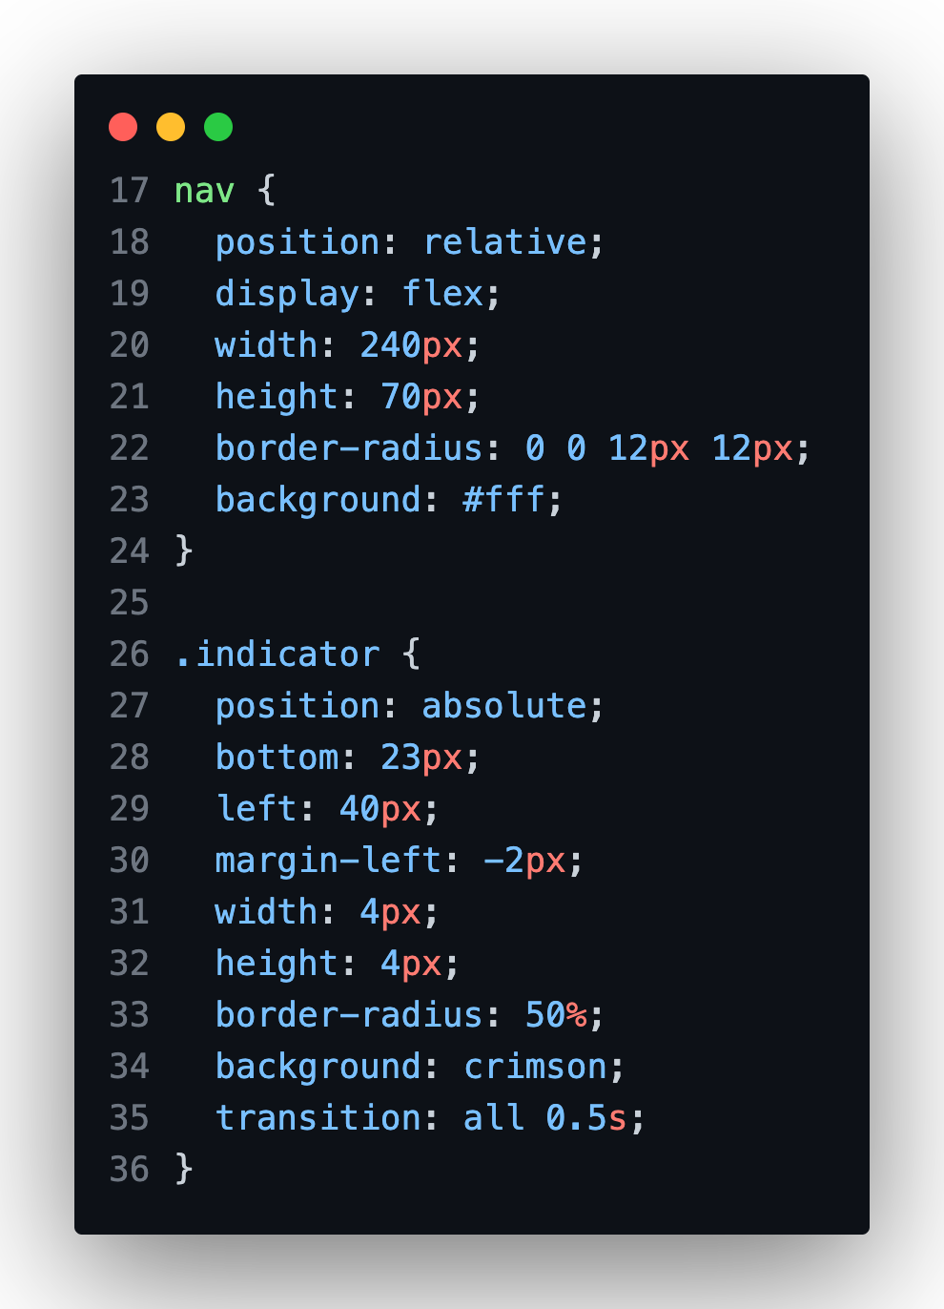Click the #fff background value
The height and width of the screenshot is (1309, 944).
pyautogui.click(x=503, y=500)
